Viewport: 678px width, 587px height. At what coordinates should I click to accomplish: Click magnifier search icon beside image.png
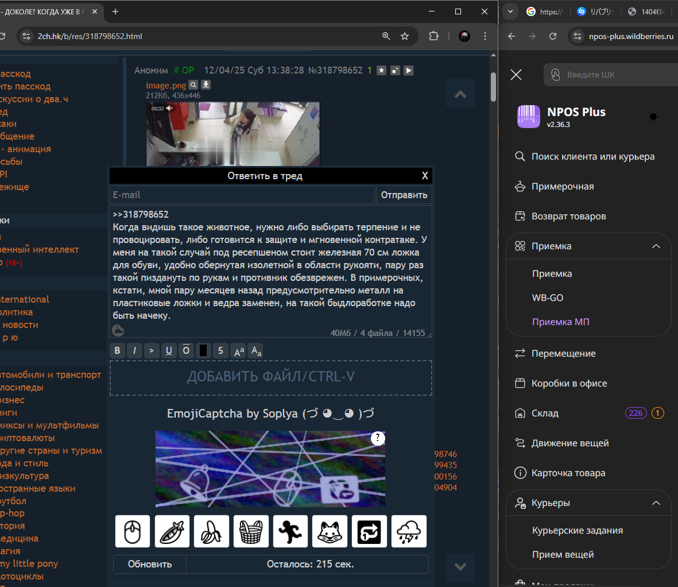click(x=193, y=84)
